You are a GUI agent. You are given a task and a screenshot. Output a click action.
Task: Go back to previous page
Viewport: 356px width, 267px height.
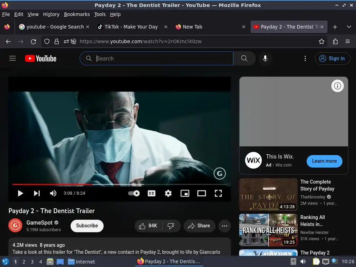coord(8,41)
